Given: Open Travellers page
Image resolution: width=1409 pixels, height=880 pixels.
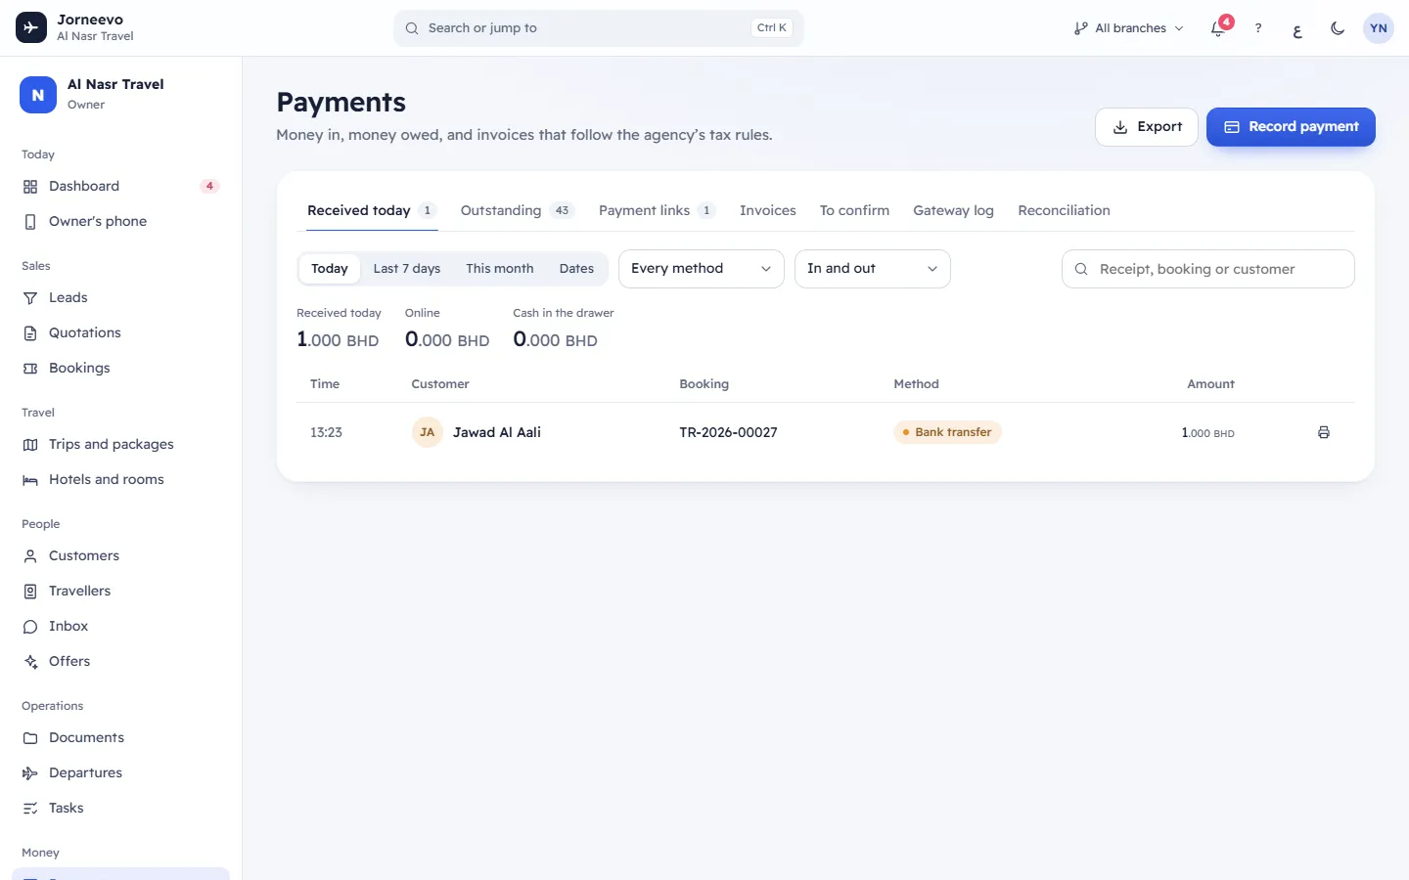Looking at the screenshot, I should tap(120, 591).
